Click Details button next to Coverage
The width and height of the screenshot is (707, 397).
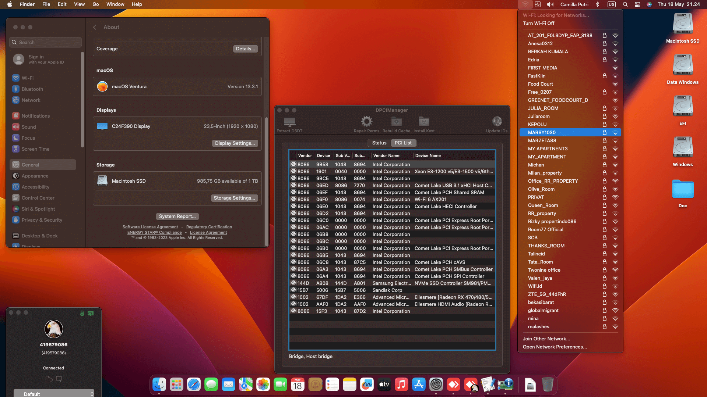tap(245, 49)
